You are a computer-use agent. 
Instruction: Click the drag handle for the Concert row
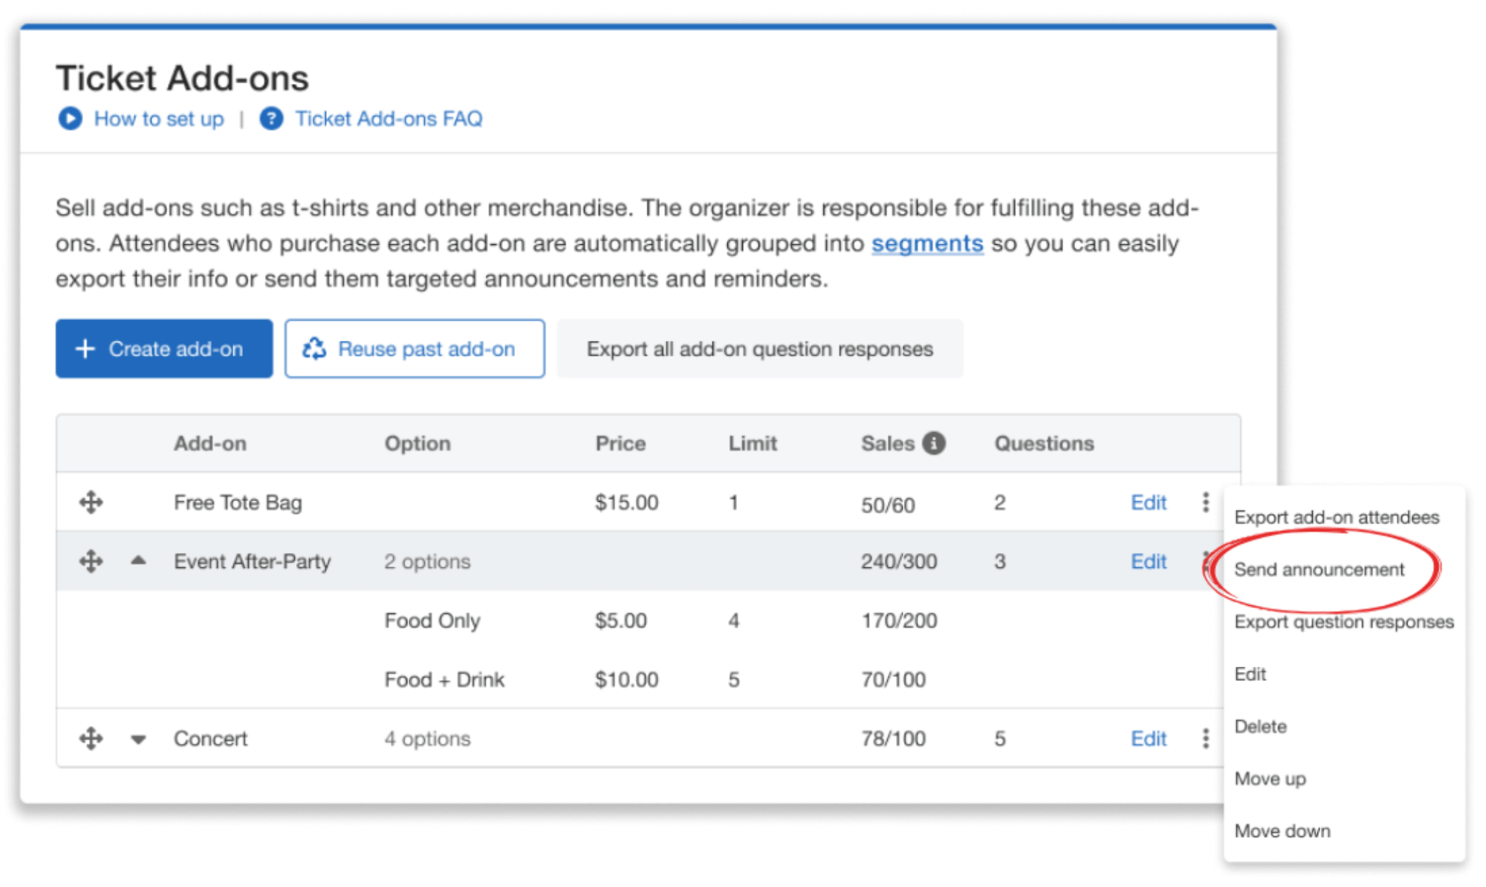[90, 739]
